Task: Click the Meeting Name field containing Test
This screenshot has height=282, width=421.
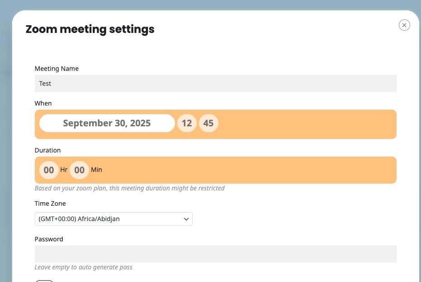Action: point(215,83)
